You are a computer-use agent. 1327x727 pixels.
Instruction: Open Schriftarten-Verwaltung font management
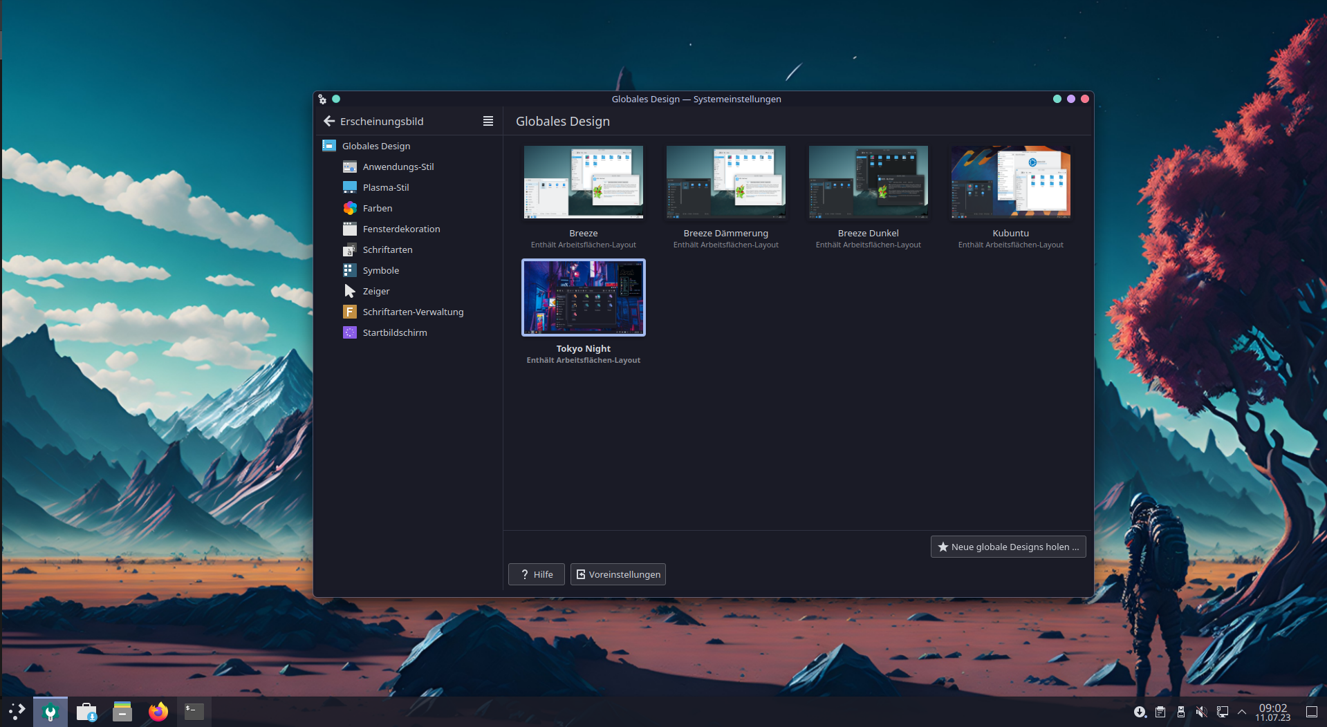click(x=408, y=312)
